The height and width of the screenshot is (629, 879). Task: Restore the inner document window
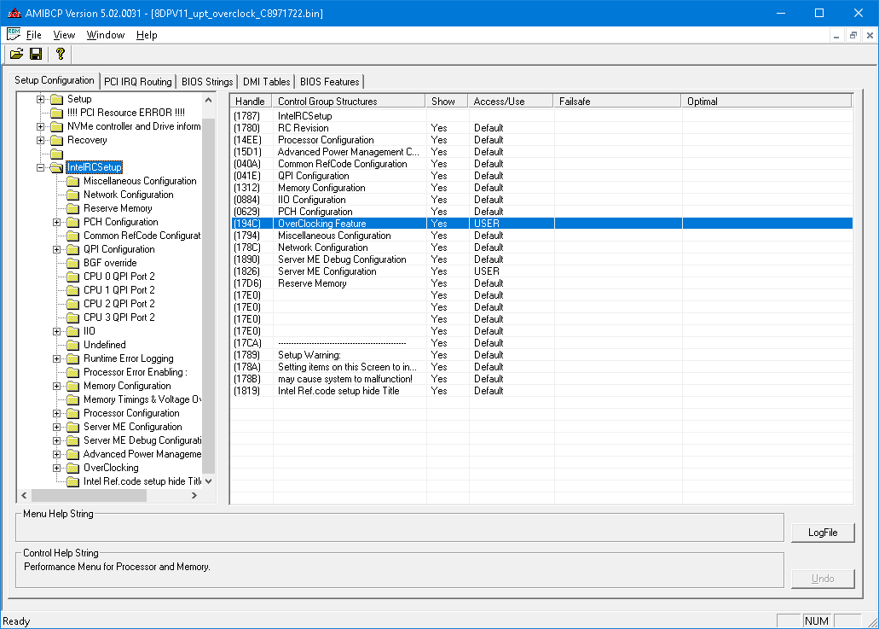[x=853, y=35]
